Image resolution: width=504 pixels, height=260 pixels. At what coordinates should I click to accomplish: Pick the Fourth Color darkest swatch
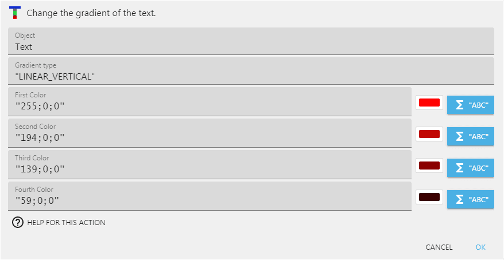pos(429,198)
